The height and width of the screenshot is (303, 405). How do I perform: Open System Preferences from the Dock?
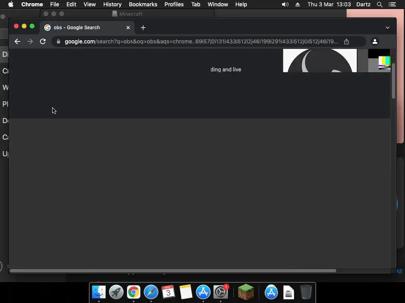pos(221,292)
